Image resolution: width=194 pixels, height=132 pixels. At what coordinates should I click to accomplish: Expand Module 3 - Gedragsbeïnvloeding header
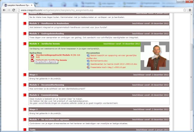(x=99, y=34)
